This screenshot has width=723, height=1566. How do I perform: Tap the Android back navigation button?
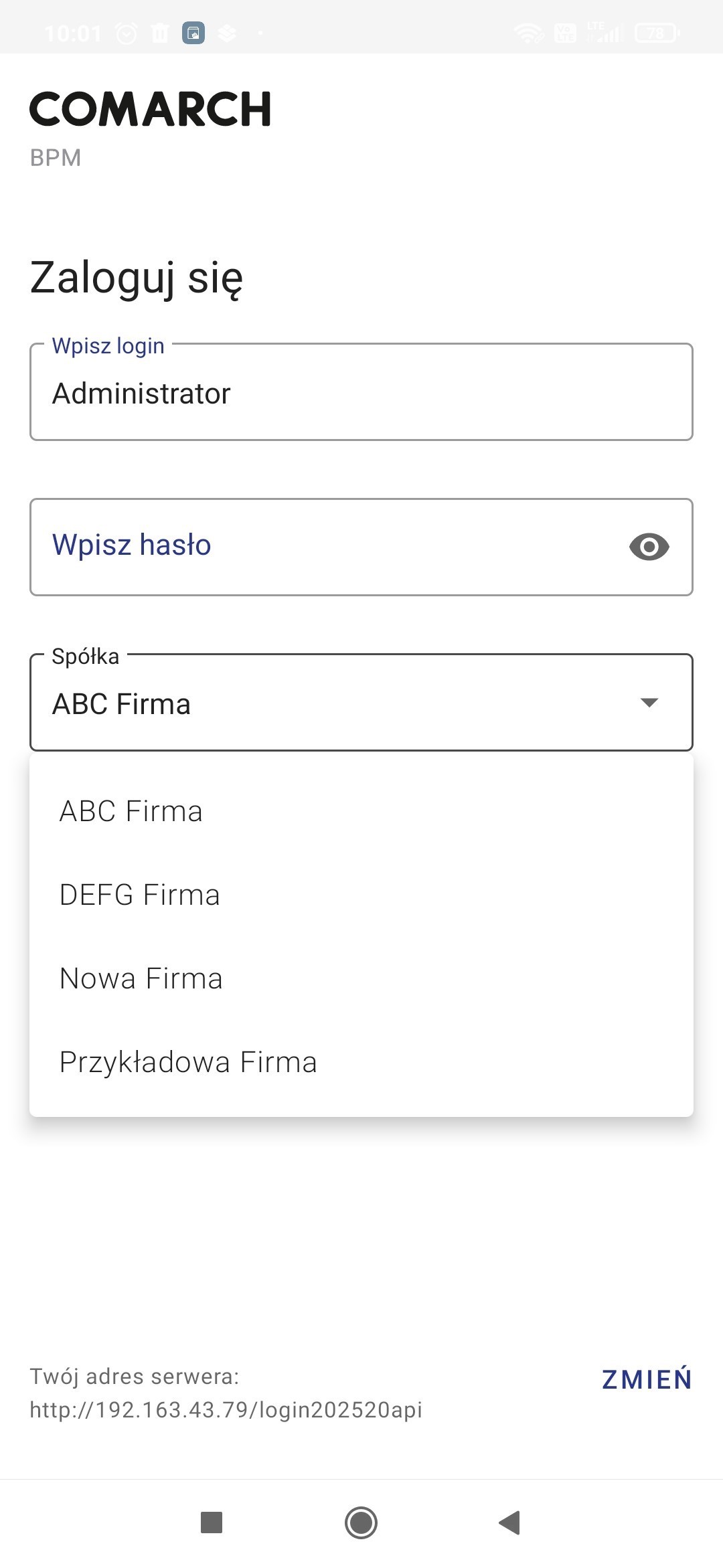click(509, 1522)
